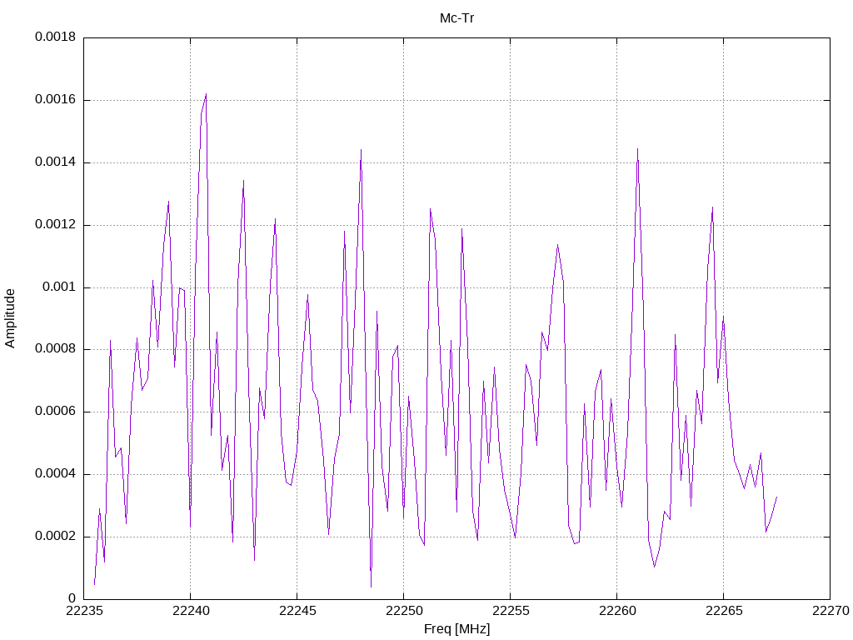853x640 pixels.
Task: Click the highest peak near 22240 MHz
Action: coord(206,94)
